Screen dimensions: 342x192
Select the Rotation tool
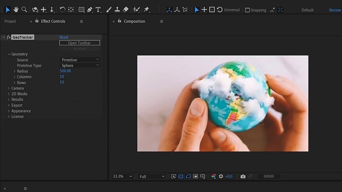[62, 10]
